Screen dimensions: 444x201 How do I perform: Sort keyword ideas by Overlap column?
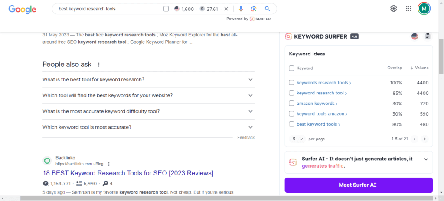coord(395,68)
